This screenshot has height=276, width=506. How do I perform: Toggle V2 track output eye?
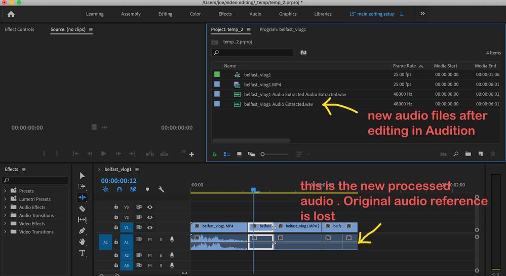150,217
